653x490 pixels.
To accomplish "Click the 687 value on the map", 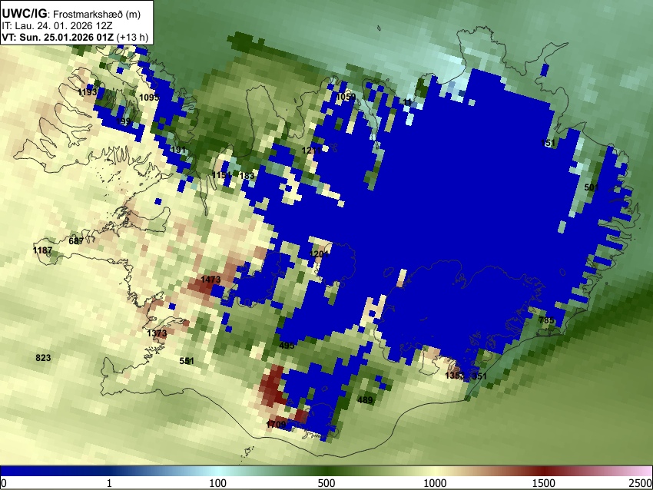I will [x=76, y=241].
